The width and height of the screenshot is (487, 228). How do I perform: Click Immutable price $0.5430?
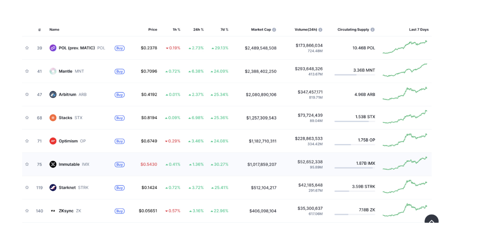(x=149, y=164)
